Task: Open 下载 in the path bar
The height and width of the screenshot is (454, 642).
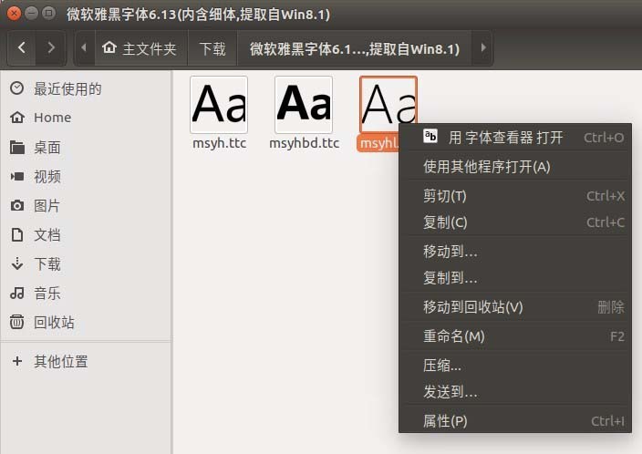Action: coord(212,48)
